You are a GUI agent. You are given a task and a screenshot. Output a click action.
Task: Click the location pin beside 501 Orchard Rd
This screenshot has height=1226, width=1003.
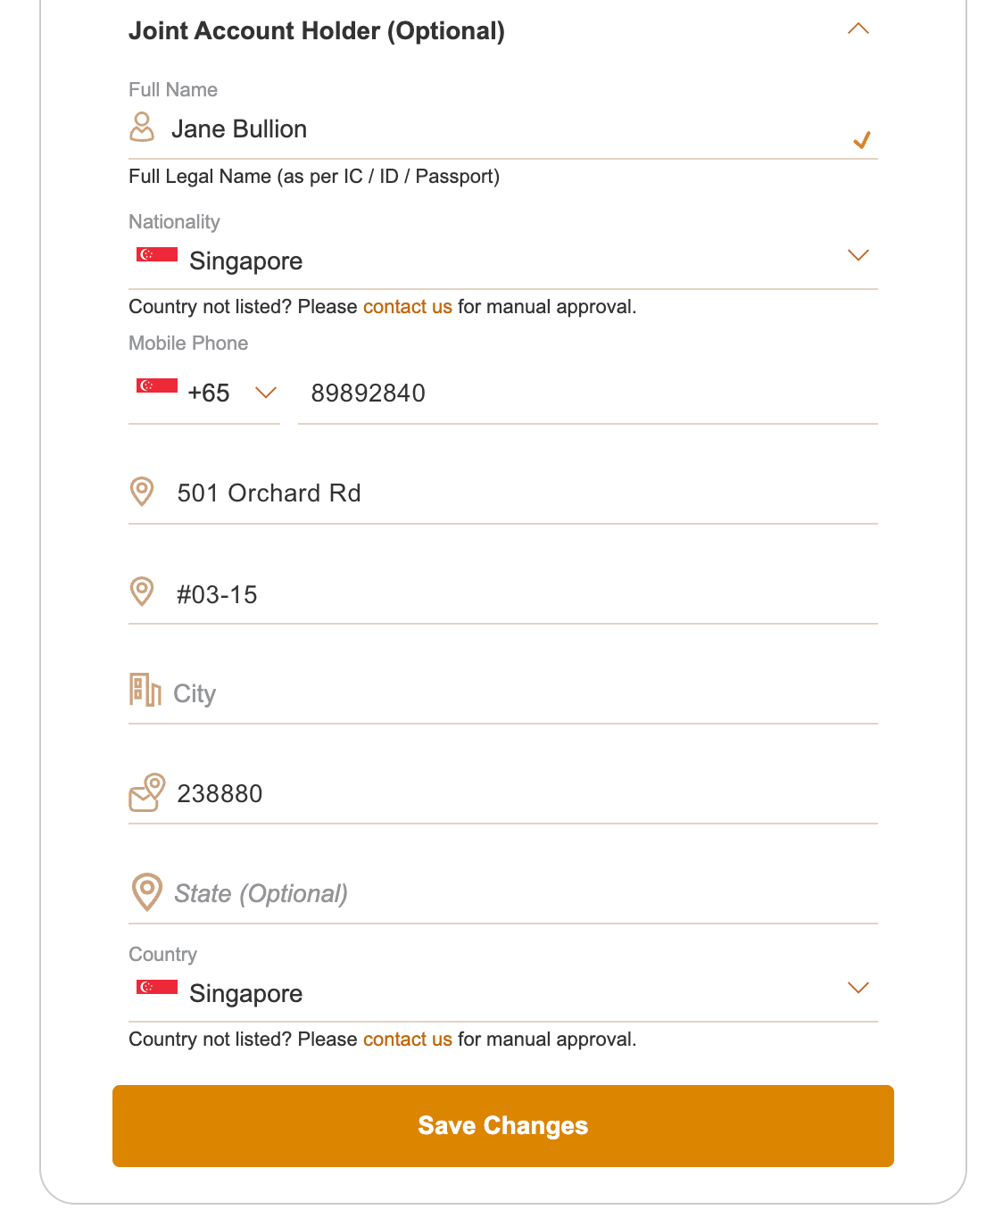[142, 491]
